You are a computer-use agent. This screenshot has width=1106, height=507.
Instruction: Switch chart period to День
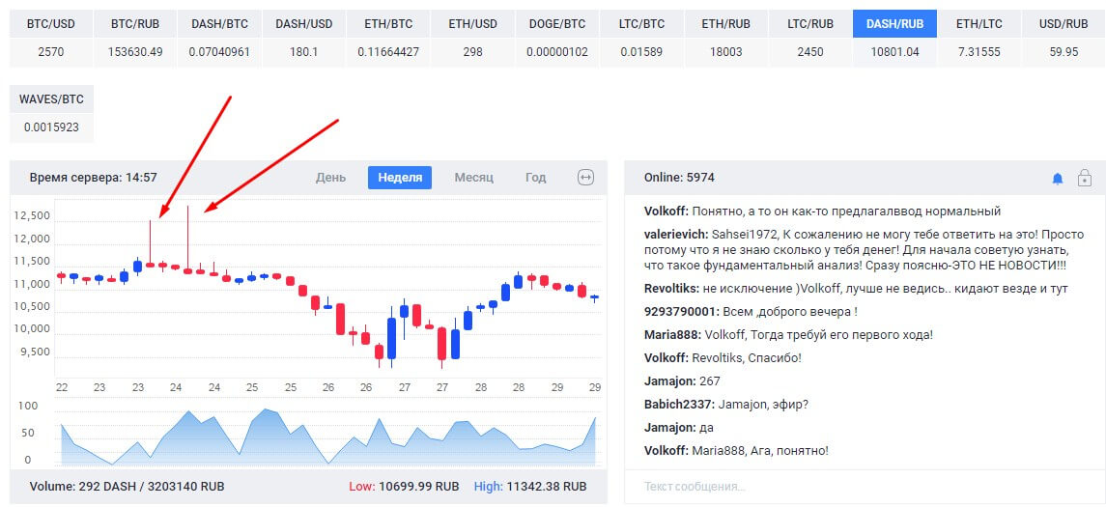330,178
